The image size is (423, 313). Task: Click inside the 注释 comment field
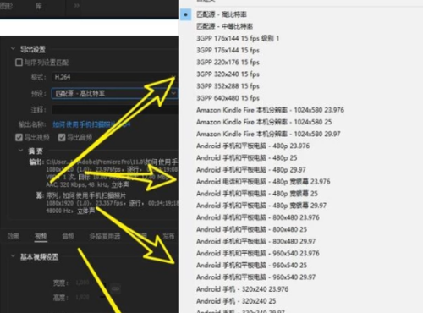point(115,110)
